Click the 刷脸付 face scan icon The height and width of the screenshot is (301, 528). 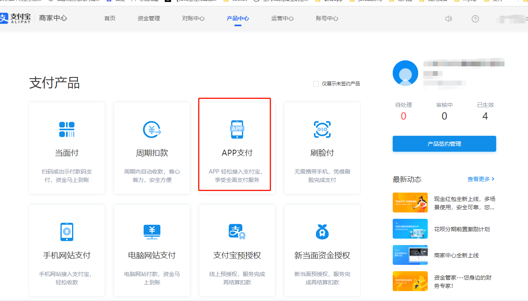[322, 129]
